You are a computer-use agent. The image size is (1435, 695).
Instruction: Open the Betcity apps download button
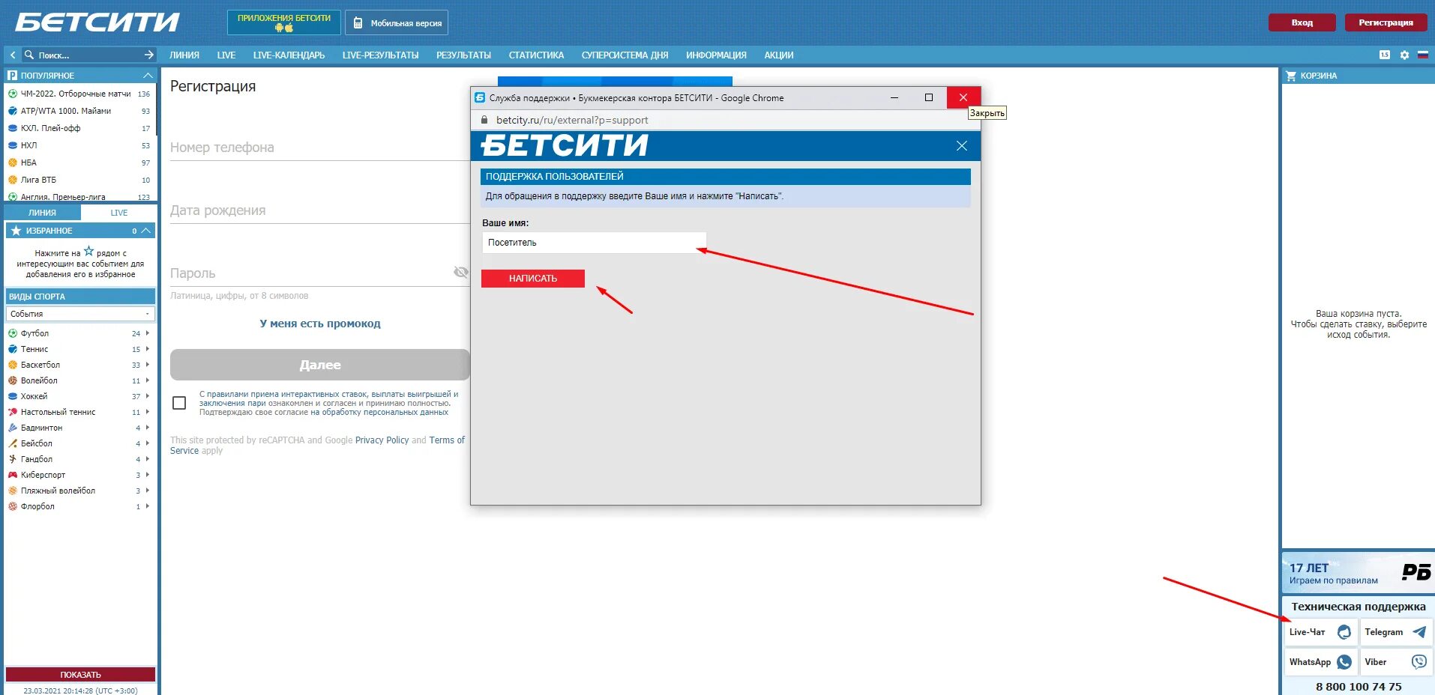click(x=284, y=22)
